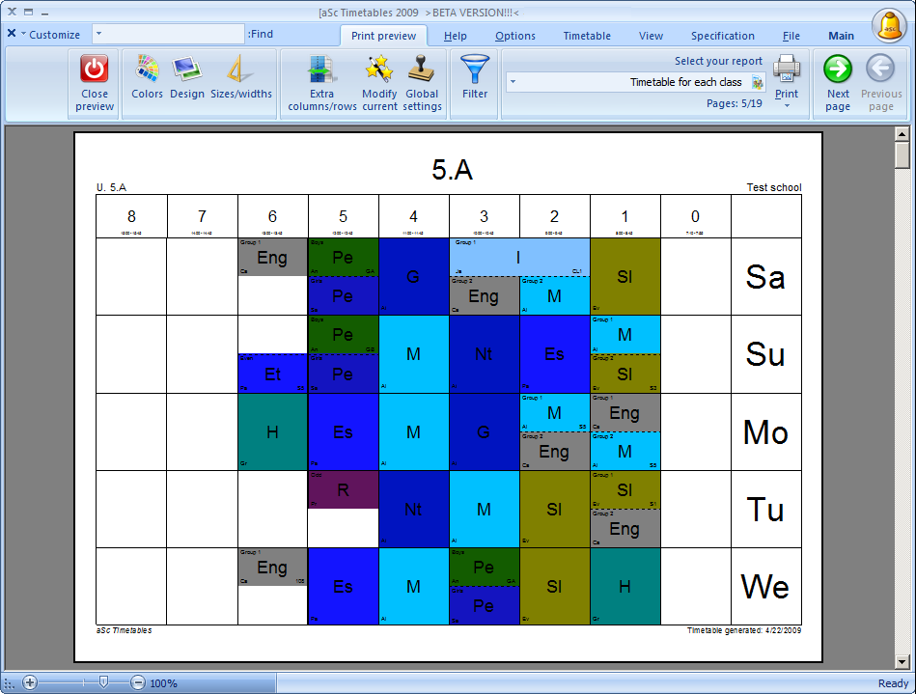Expand the report selection dropdown

(x=513, y=82)
